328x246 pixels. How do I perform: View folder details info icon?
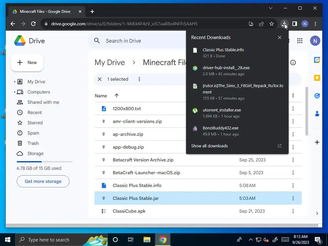[293, 62]
